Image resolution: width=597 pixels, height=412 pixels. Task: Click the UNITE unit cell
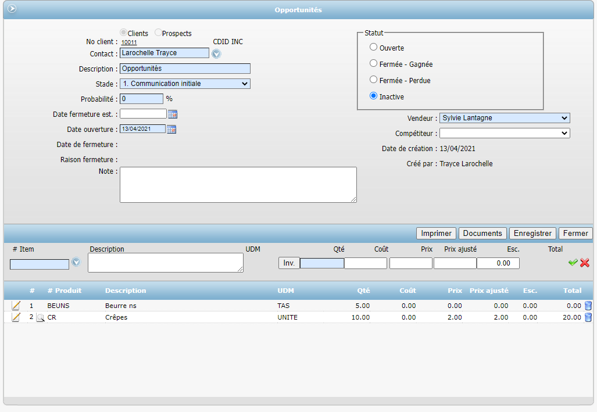pyautogui.click(x=288, y=317)
